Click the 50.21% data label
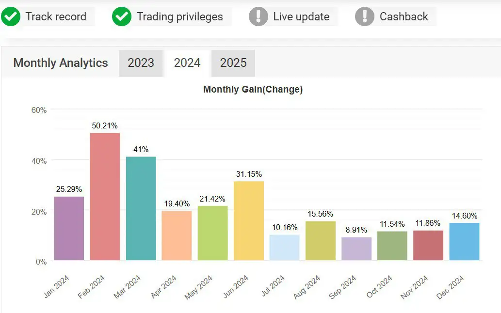 105,125
